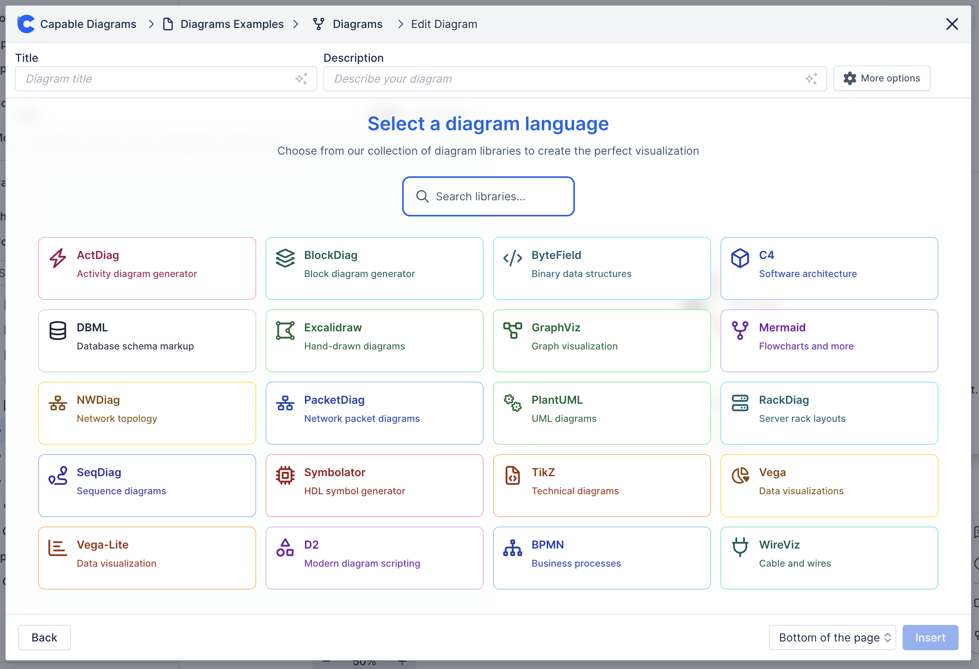The height and width of the screenshot is (669, 979).
Task: Click 'Binary data structures' under ByteField
Action: 581,274
